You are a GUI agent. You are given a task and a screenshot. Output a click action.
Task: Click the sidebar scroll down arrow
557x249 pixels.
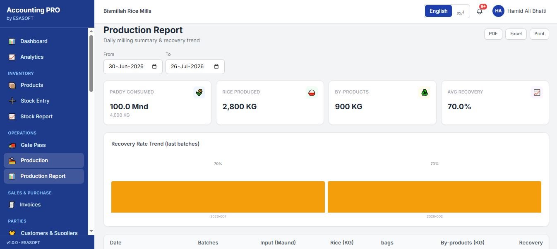[91, 231]
